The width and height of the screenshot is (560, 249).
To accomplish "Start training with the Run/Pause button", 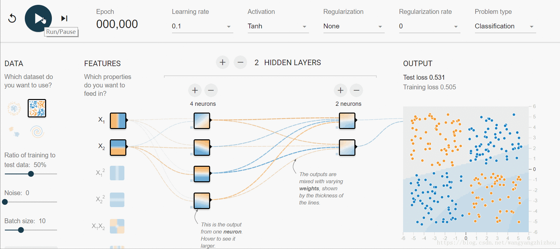I will (x=38, y=18).
